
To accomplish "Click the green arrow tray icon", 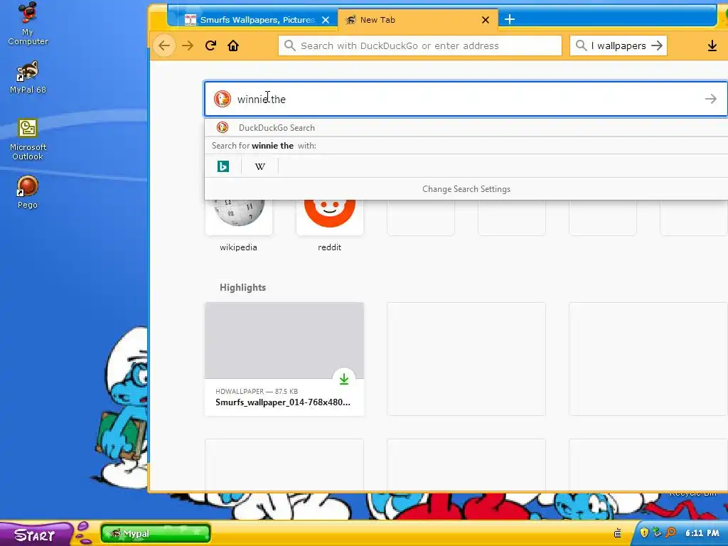I will click(x=657, y=532).
